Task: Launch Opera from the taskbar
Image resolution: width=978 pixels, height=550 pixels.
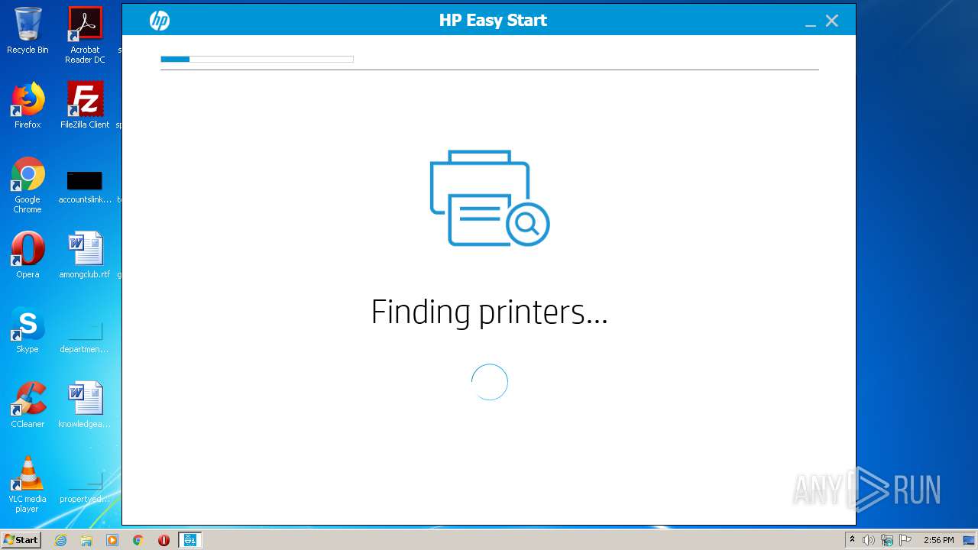Action: coord(164,540)
